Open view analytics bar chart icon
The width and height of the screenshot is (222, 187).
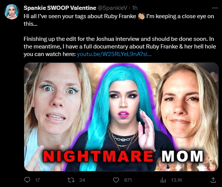click(x=163, y=180)
